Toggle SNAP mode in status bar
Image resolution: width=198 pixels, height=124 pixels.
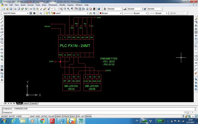(x=32, y=116)
